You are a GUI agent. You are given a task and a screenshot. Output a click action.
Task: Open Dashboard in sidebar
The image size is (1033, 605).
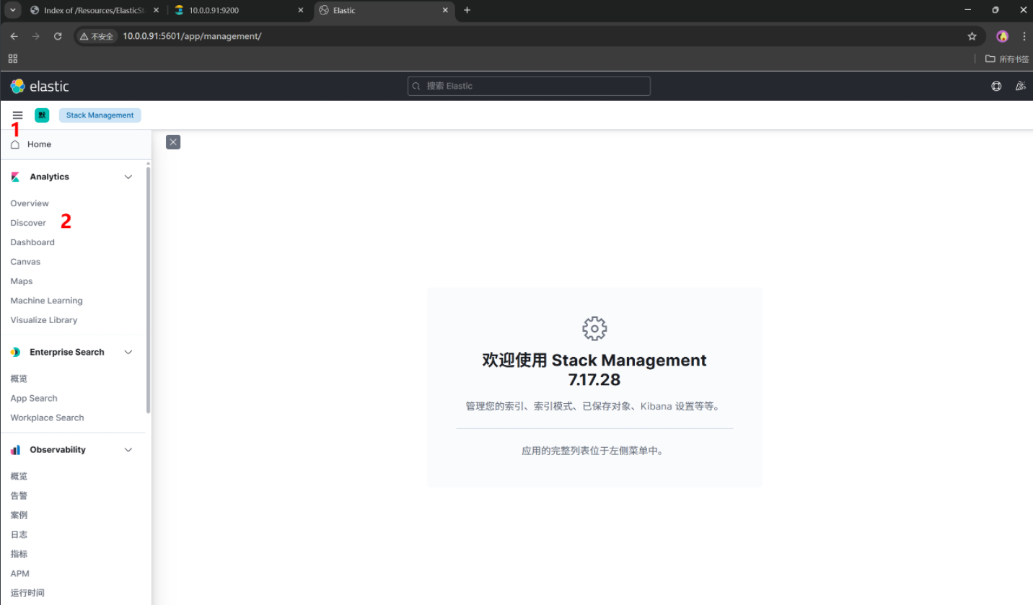(32, 242)
